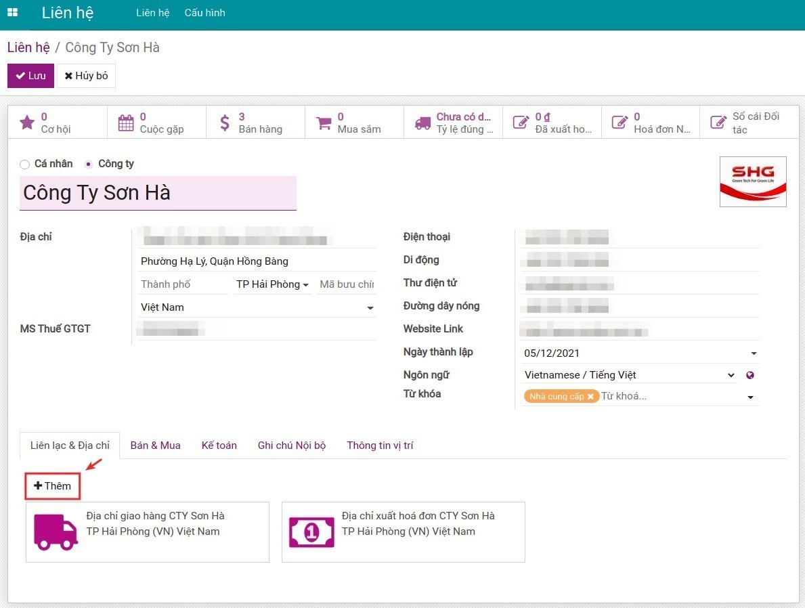Click the company name field Công Ty Sơn Hà
The width and height of the screenshot is (805, 608).
click(158, 193)
